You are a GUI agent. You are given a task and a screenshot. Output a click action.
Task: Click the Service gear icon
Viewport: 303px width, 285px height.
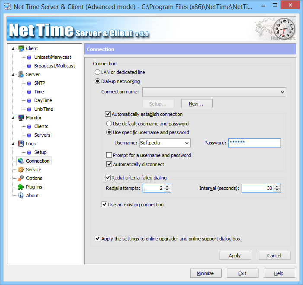(x=21, y=170)
